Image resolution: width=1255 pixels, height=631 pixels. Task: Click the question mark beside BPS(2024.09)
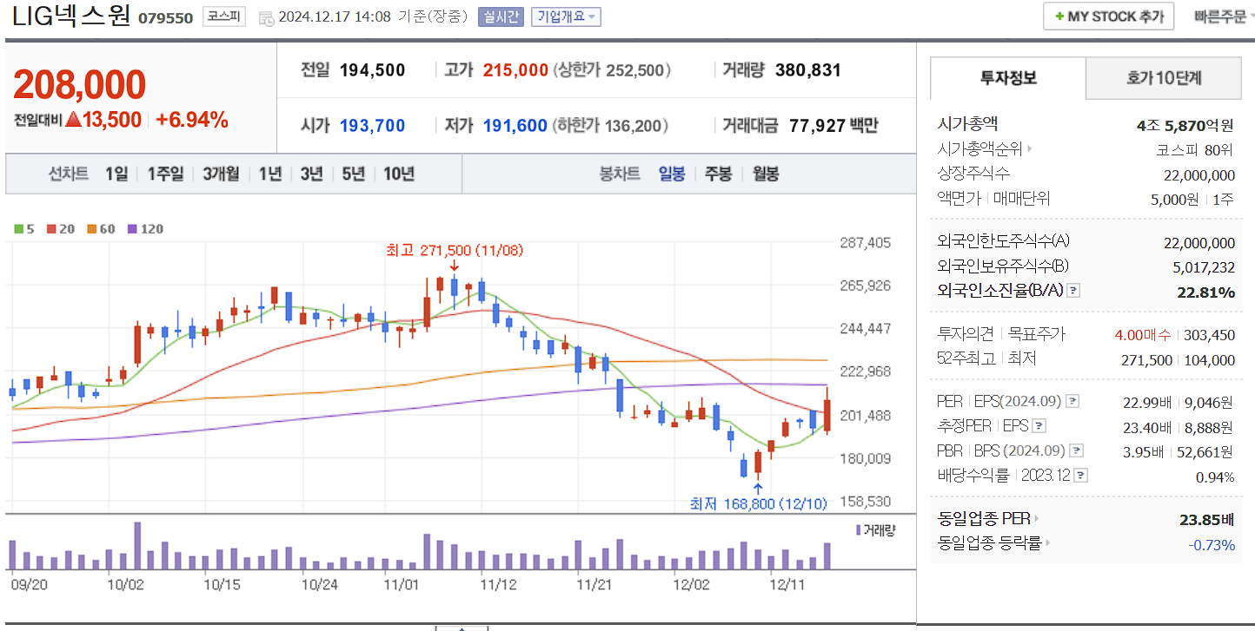click(x=1075, y=450)
